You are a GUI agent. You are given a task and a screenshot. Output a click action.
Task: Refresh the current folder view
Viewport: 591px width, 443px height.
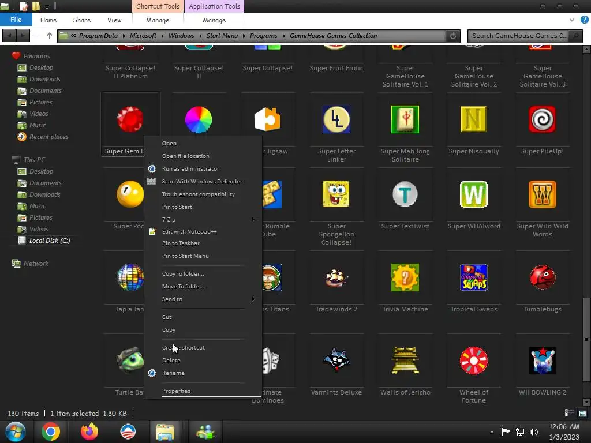pyautogui.click(x=453, y=36)
